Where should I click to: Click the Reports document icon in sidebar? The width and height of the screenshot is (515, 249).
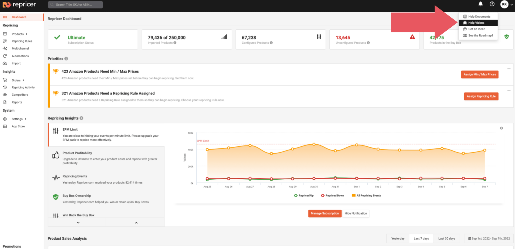(5, 102)
